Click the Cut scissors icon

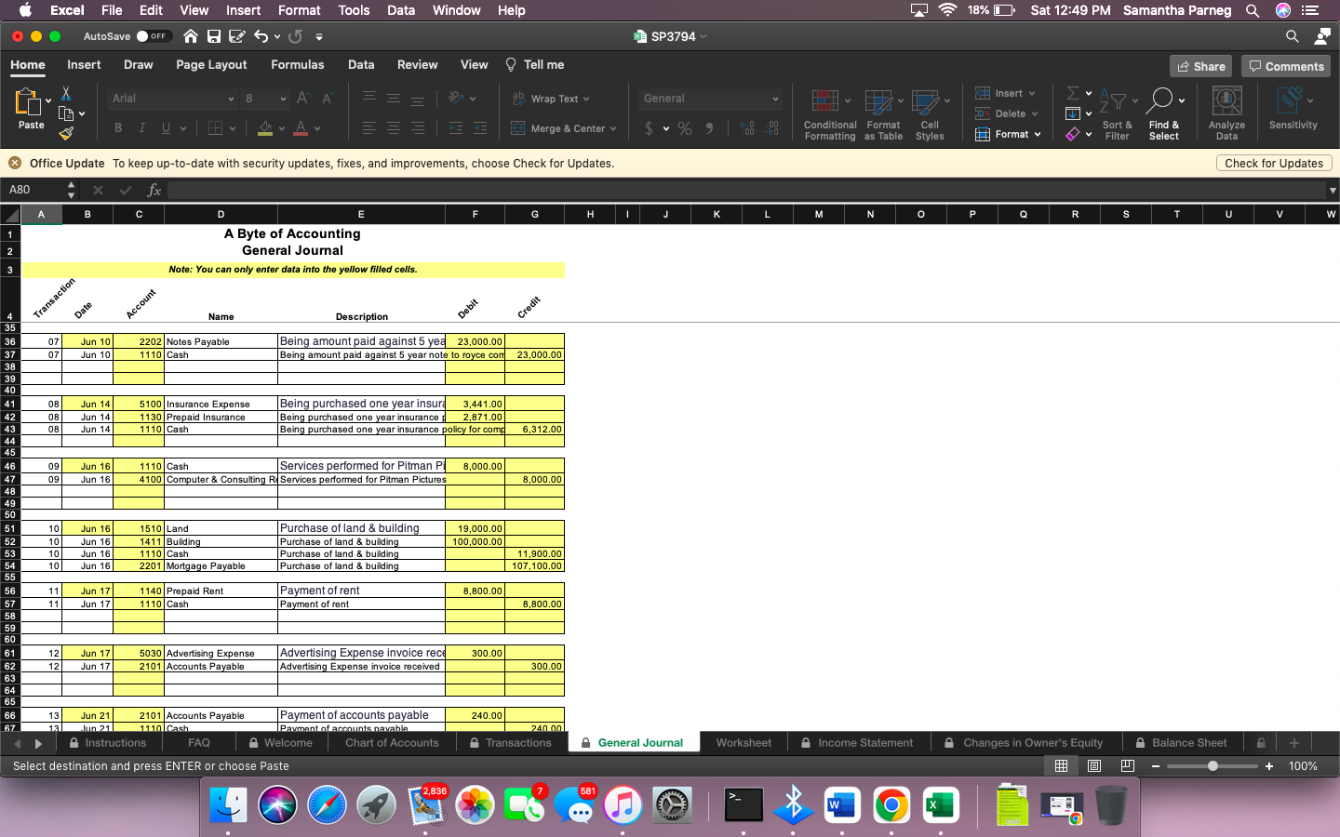(x=66, y=93)
